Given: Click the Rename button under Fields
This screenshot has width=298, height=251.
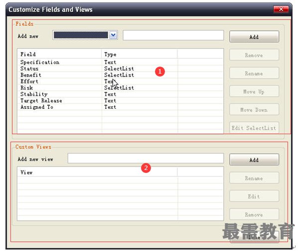Looking at the screenshot, I should 254,74.
